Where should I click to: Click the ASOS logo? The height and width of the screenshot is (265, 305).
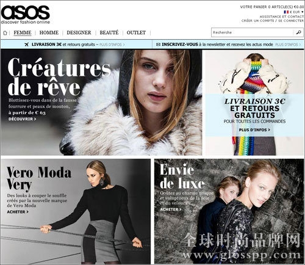(26, 15)
